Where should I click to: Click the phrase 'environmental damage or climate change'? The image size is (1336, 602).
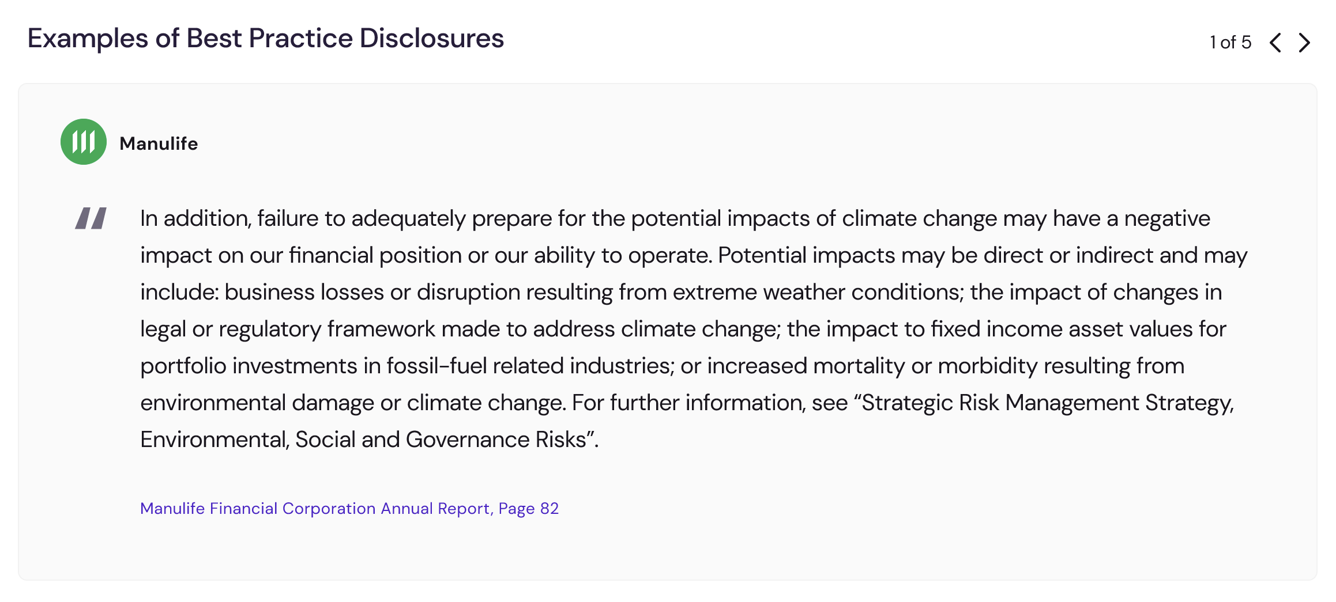[352, 403]
